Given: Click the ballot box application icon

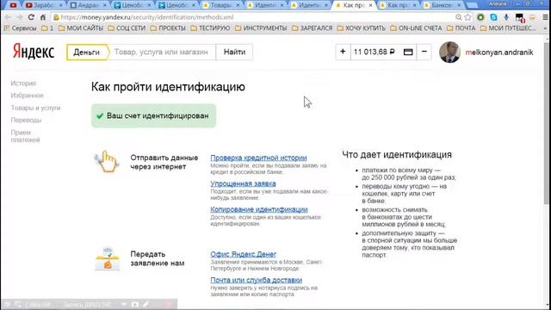Looking at the screenshot, I should [108, 259].
